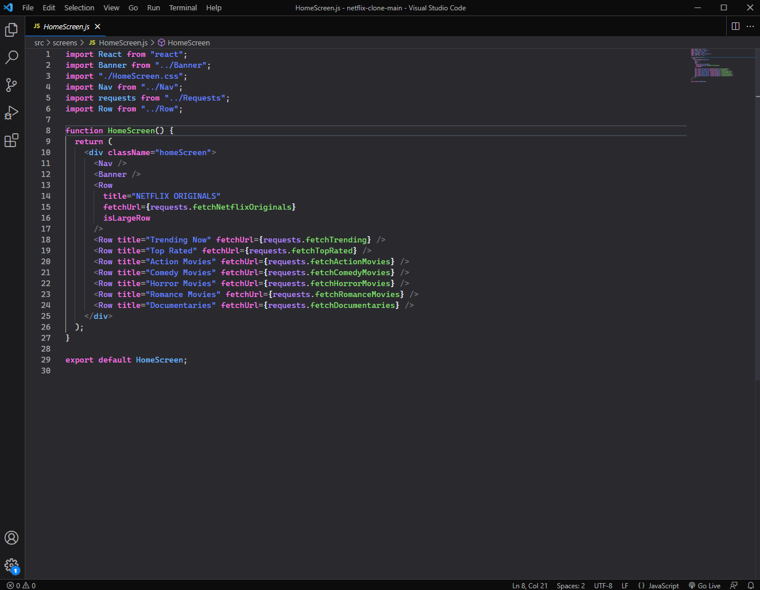Viewport: 760px width, 590px height.
Task: Open the Explorer view in activity bar
Action: point(11,30)
